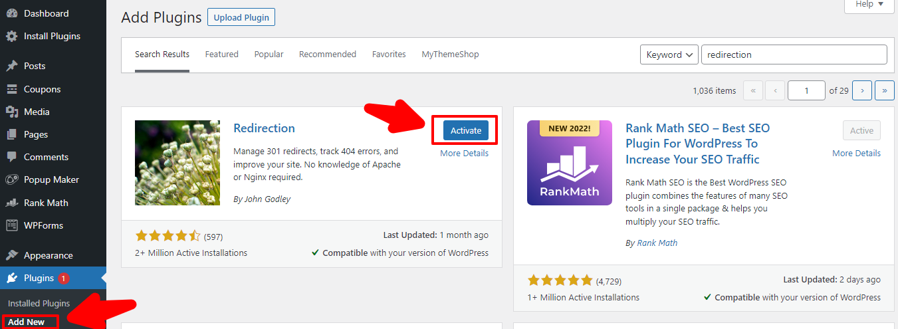
Task: Click the WPForms sidebar icon
Action: click(x=11, y=225)
